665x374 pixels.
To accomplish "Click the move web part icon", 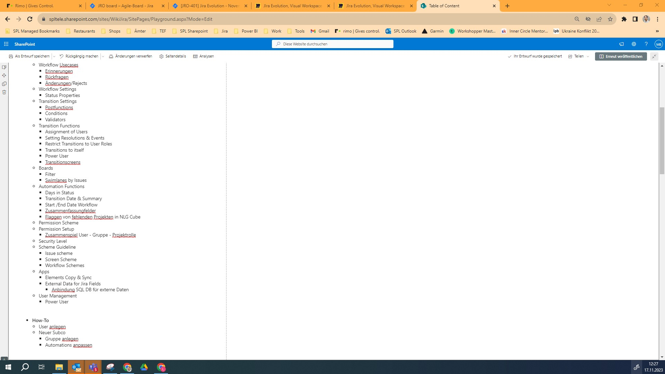I will 4,75.
